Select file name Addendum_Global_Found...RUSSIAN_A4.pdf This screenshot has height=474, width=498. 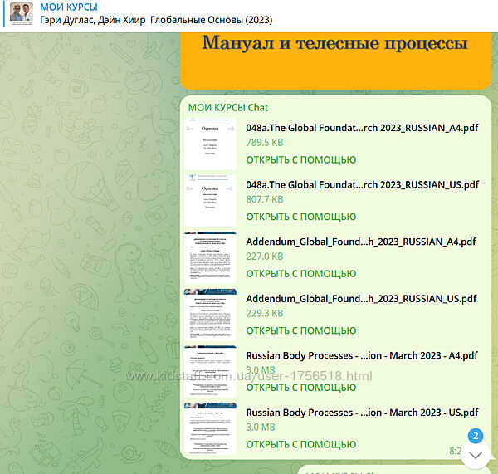pyautogui.click(x=361, y=242)
